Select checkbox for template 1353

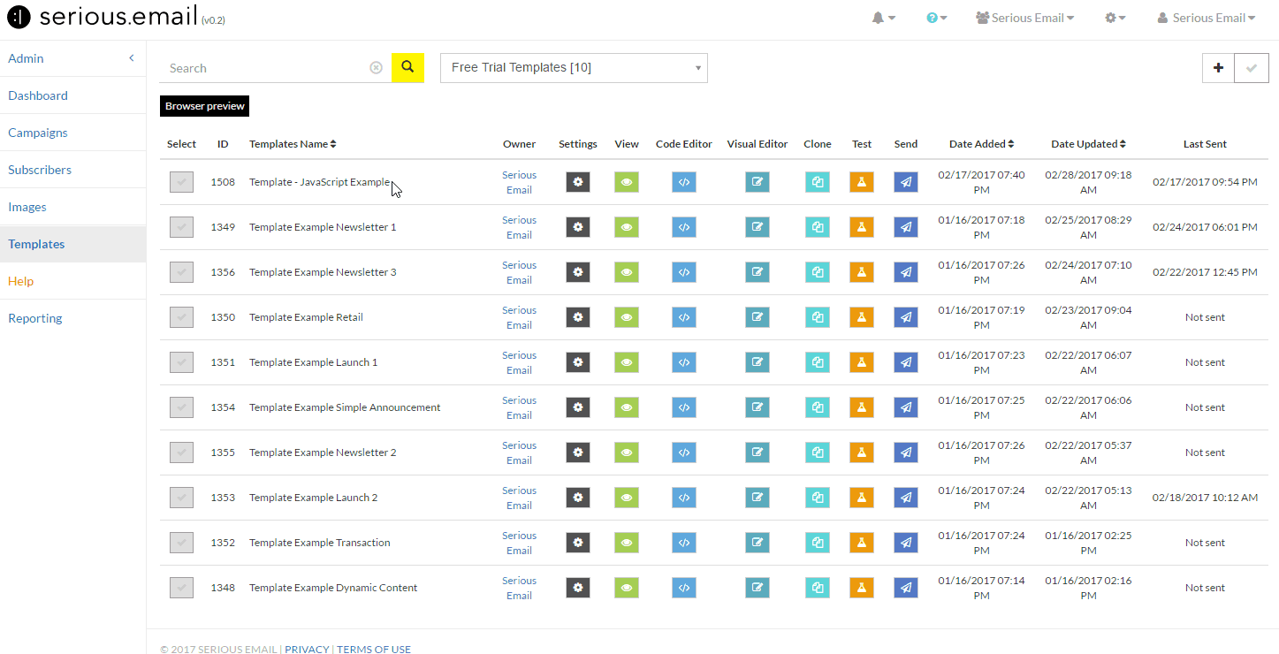[181, 498]
